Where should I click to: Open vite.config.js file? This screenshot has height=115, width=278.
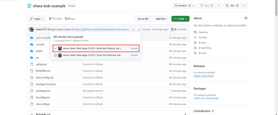pos(43,104)
